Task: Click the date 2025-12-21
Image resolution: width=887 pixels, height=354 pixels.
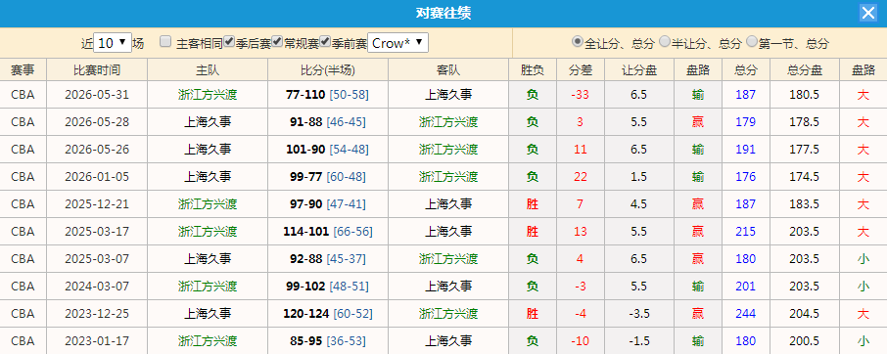Action: (97, 203)
